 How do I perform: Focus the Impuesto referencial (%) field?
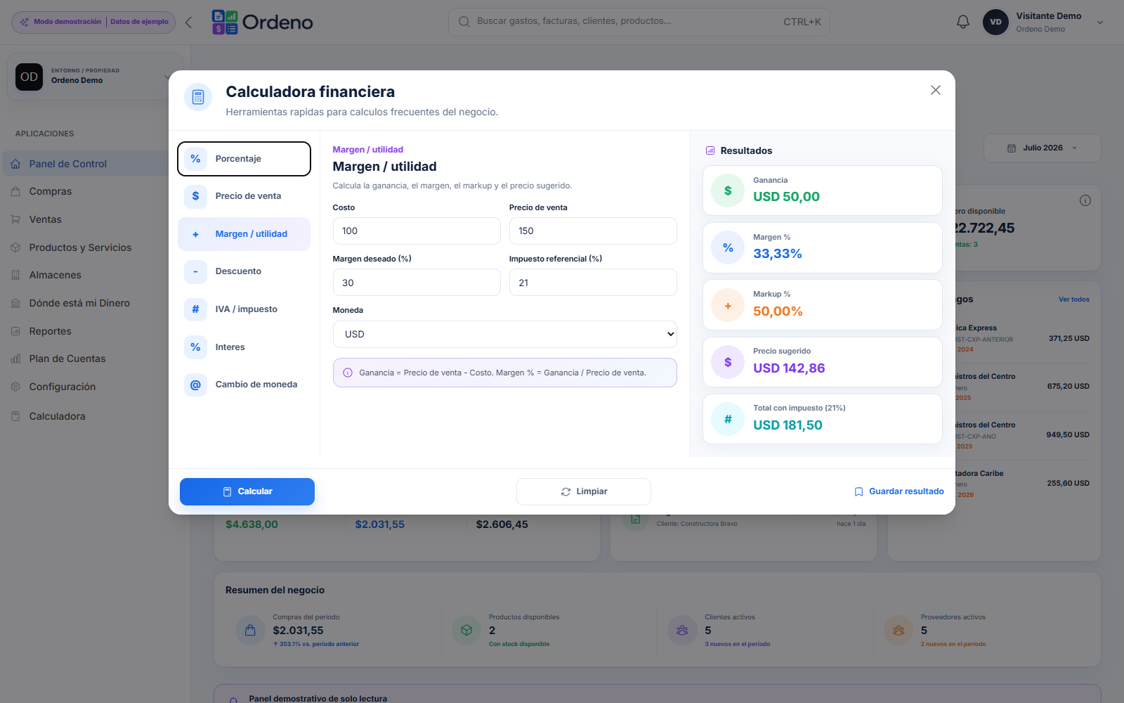point(593,283)
